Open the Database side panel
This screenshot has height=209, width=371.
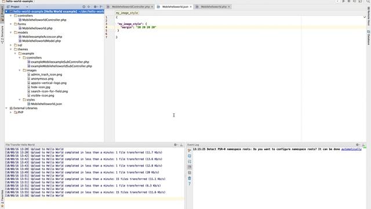369,37
